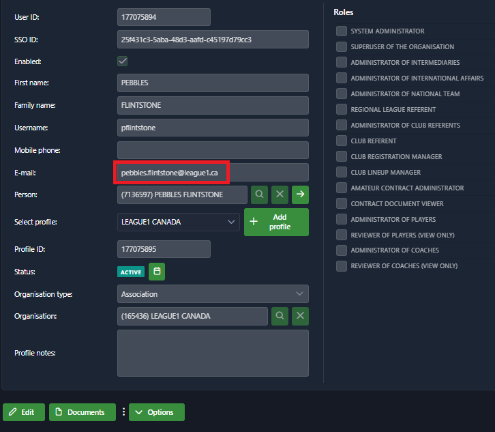Click the three-dot separator beside Documents
The width and height of the screenshot is (495, 432).
click(x=123, y=412)
